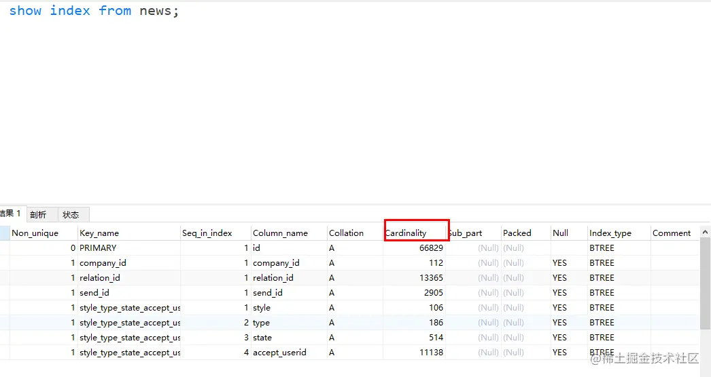
Task: Click the BTREE cell in the type row
Action: (x=619, y=323)
